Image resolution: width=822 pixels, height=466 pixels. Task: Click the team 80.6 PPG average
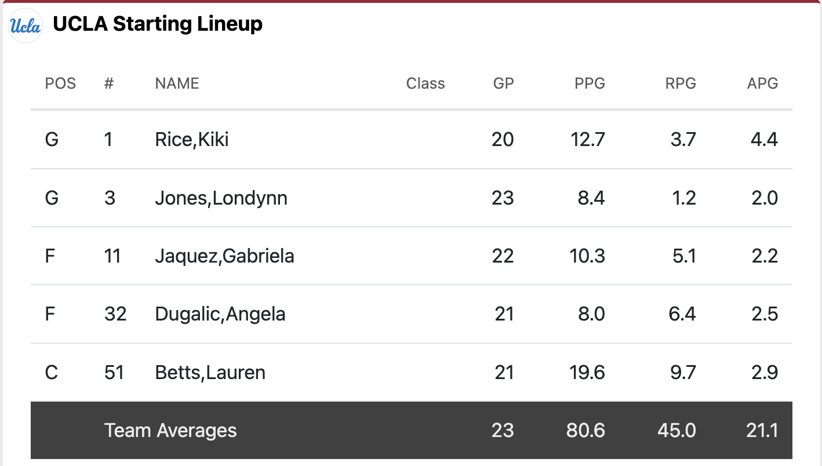(585, 431)
